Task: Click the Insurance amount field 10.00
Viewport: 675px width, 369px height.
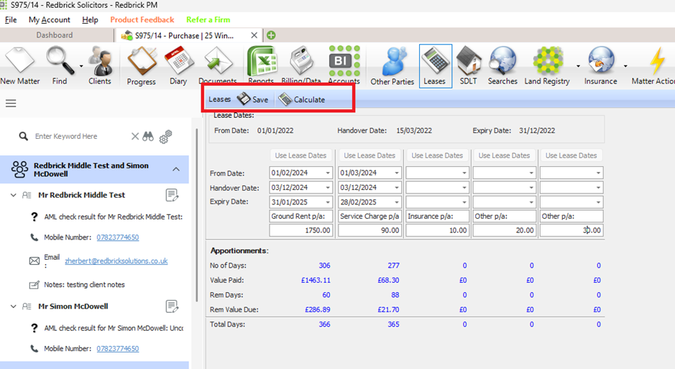Action: tap(437, 230)
